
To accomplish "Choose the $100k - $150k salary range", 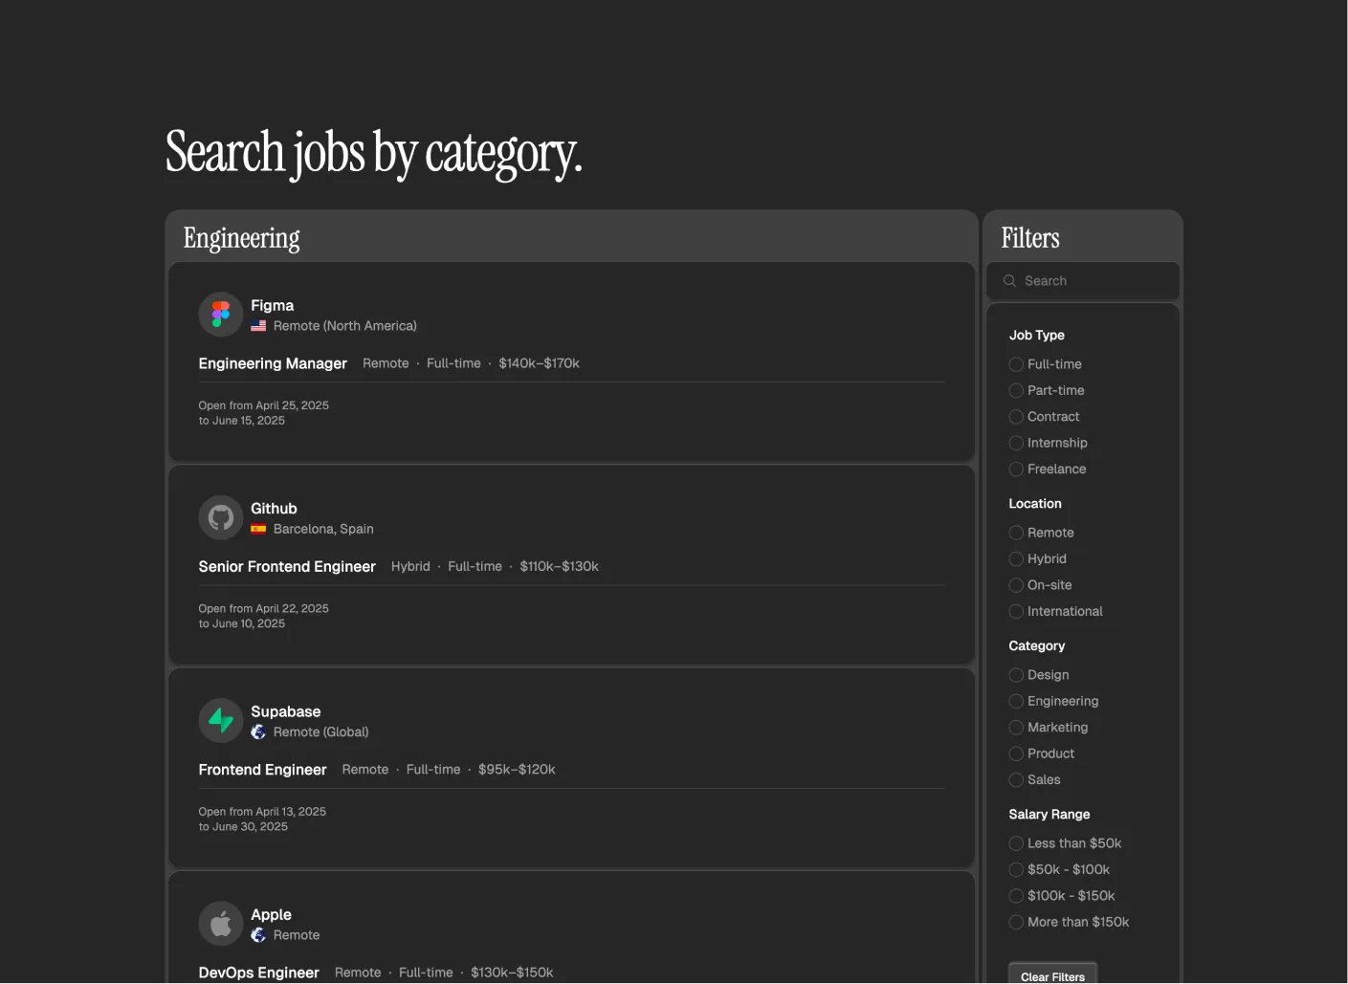I will pos(1016,896).
